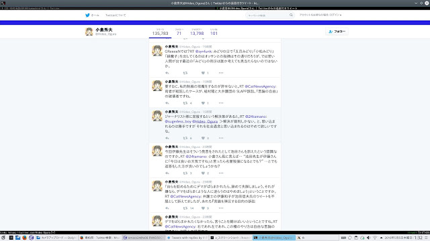Click the search magnifier icon

[291, 15]
